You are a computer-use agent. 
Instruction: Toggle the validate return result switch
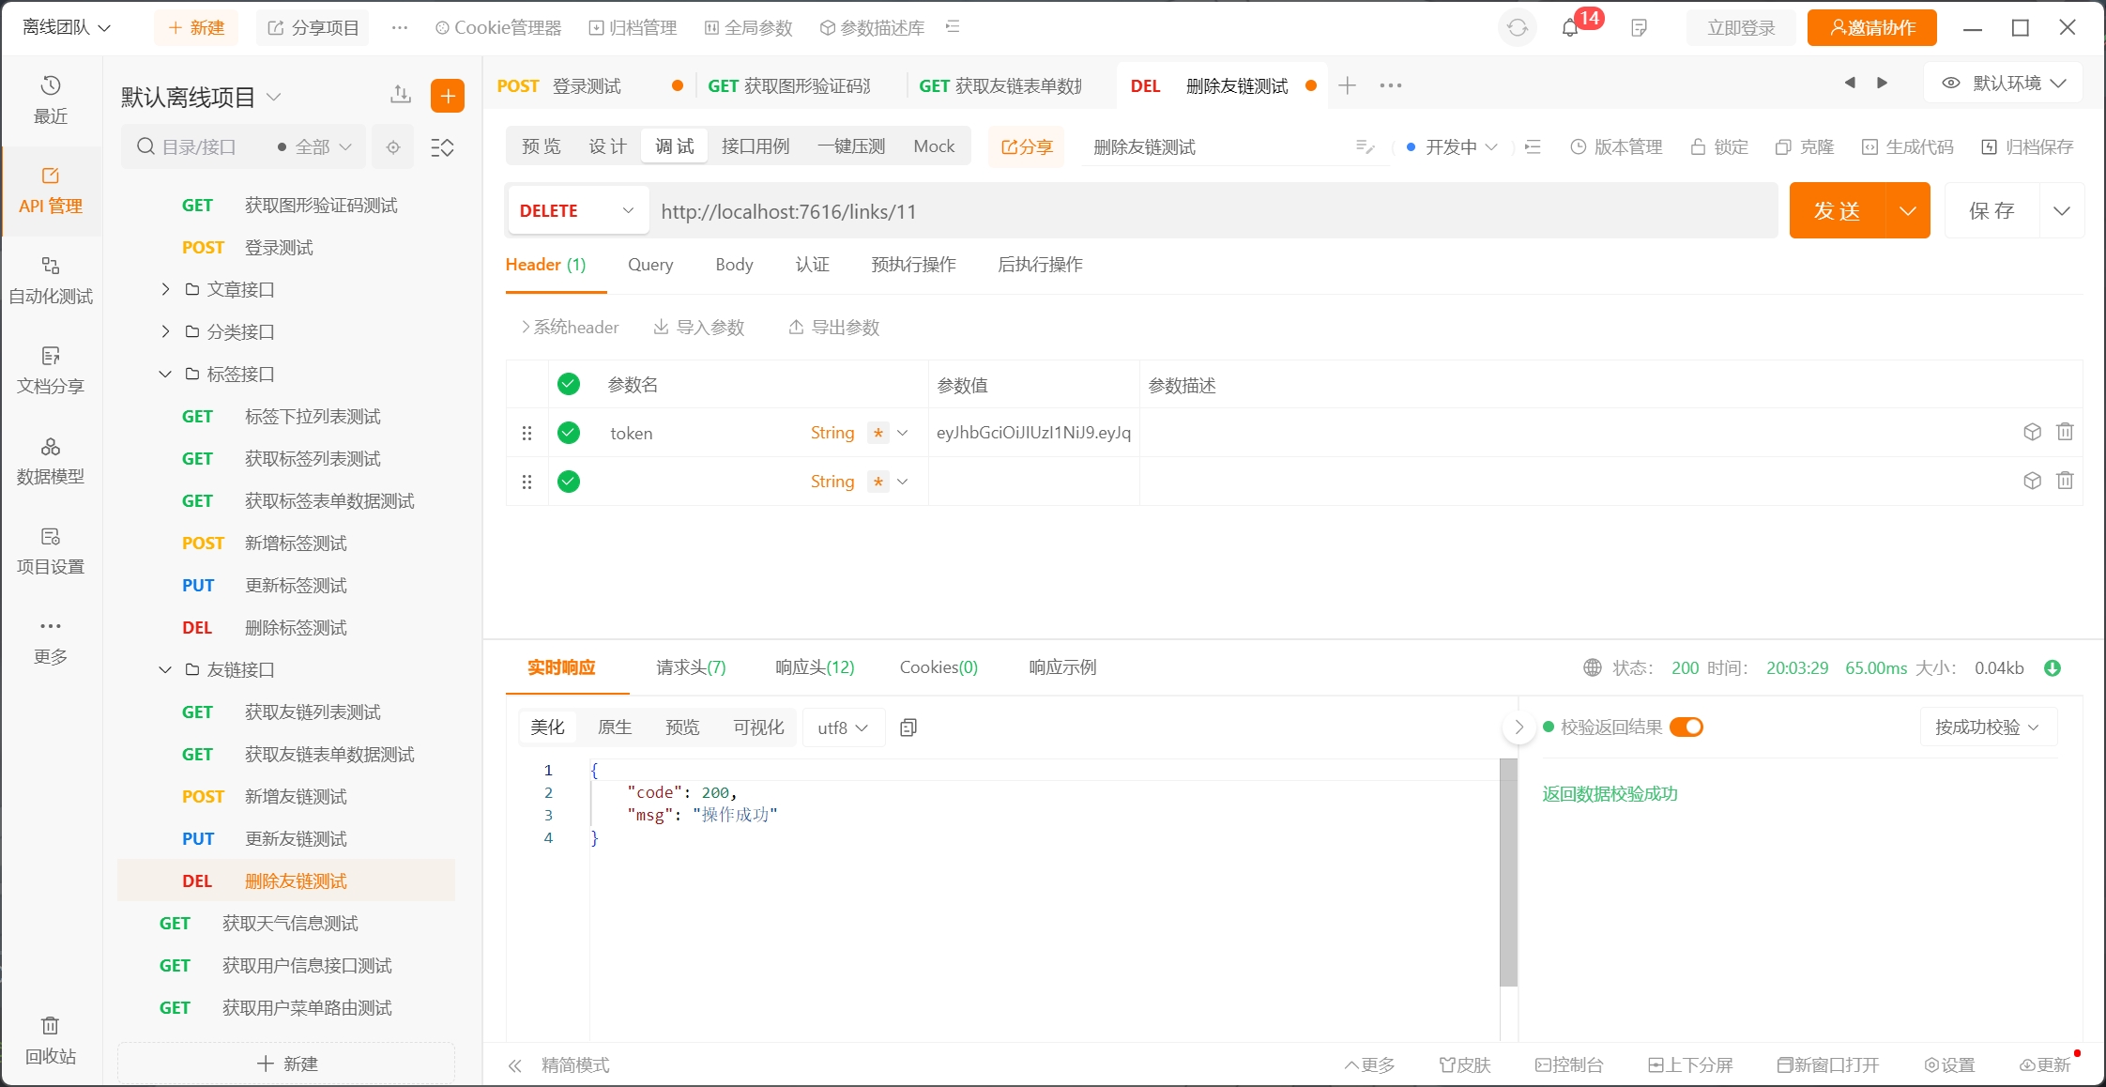(x=1686, y=727)
